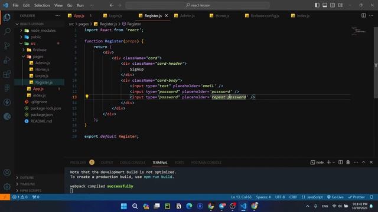Open notifications bell in status bar
Screen dimensions: 378x212
pos(372,197)
